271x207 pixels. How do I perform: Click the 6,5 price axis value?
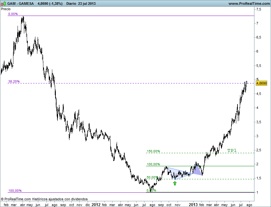pos(259,37)
